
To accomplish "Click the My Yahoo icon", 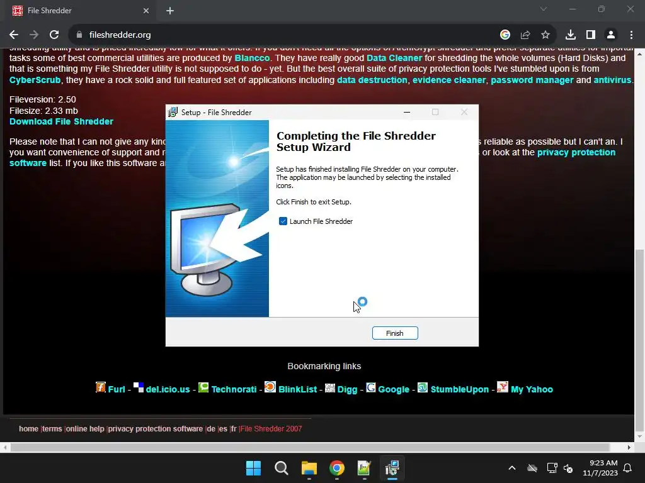I will [x=502, y=387].
